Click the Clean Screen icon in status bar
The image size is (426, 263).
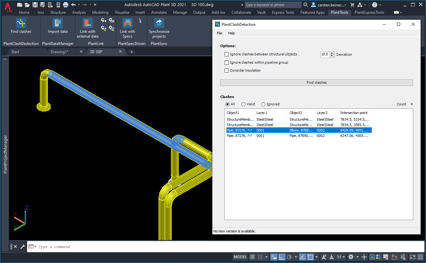click(412, 257)
